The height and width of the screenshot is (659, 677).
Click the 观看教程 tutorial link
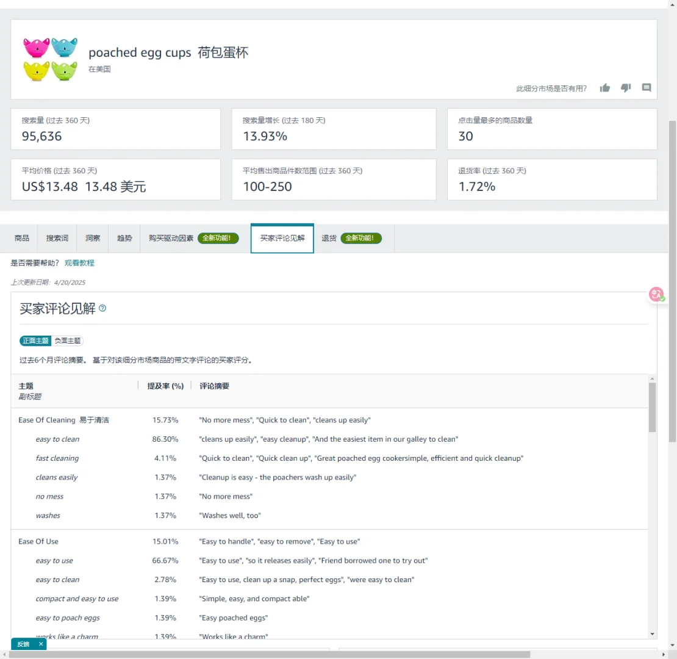tap(79, 263)
